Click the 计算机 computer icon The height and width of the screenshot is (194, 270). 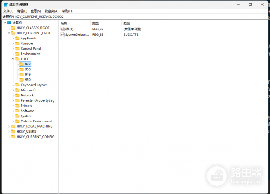tap(9, 22)
